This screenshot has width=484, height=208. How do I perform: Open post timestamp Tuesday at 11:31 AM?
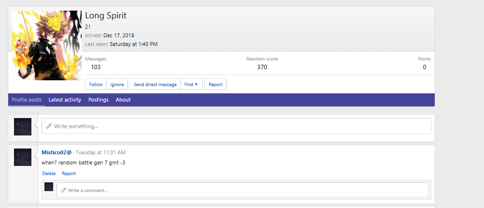pyautogui.click(x=100, y=152)
